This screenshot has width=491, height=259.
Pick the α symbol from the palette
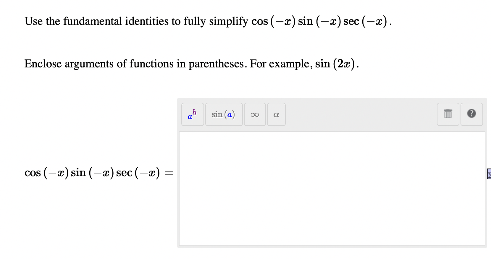[276, 114]
